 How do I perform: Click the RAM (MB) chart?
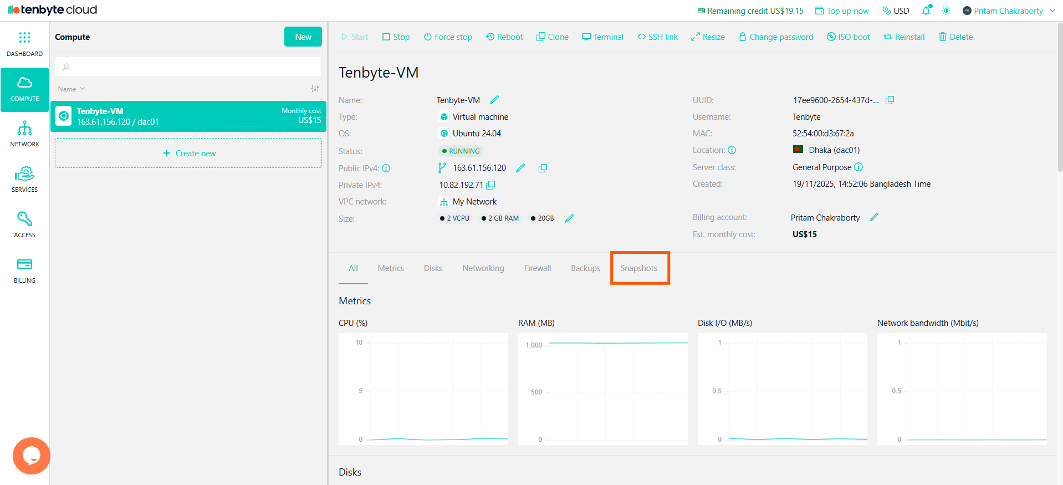tap(603, 389)
